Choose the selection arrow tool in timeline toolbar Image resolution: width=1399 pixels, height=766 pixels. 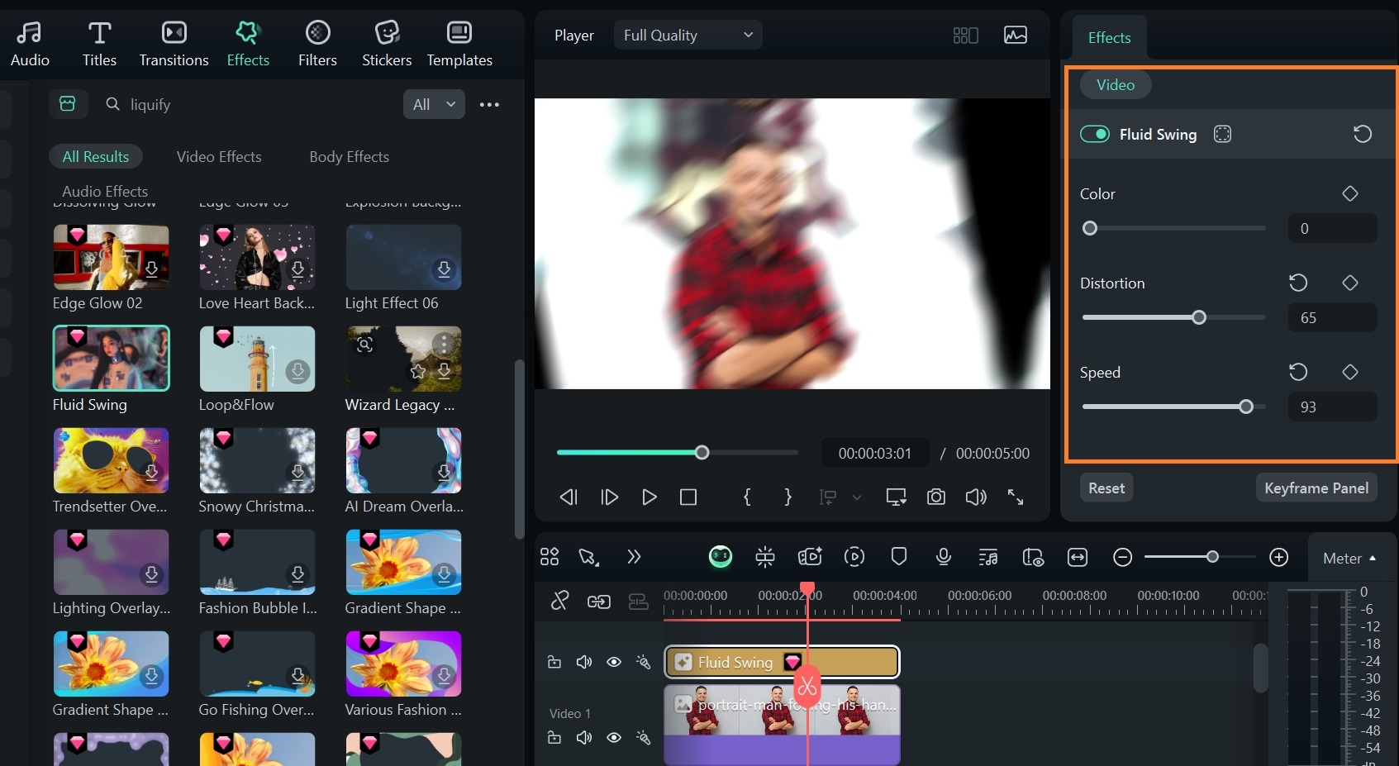[x=588, y=557]
